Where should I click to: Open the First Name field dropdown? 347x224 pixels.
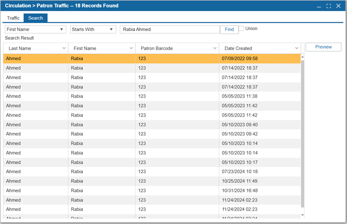tap(36, 29)
